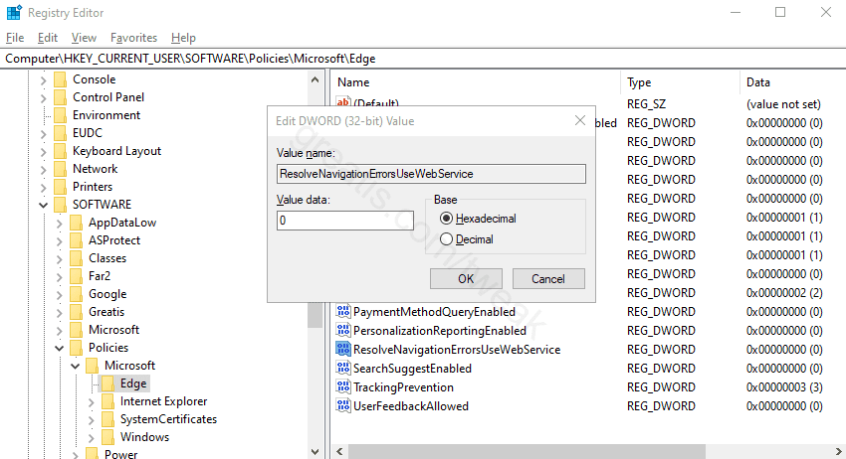
Task: Select the Decimal base option
Action: [446, 239]
